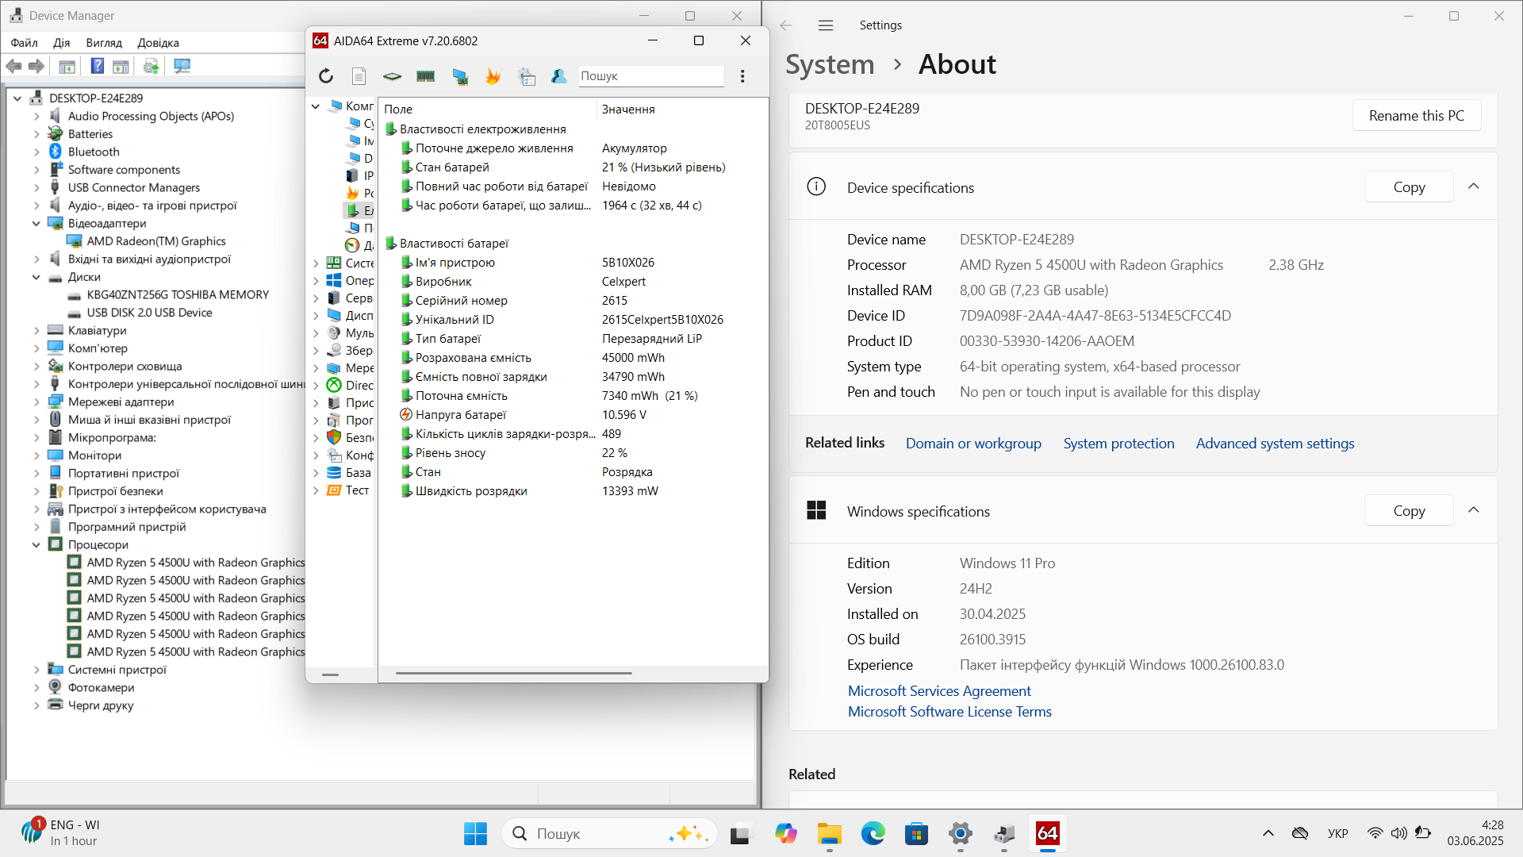This screenshot has height=857, width=1523.
Task: Click the user profile icon in AIDA64 toolbar
Action: point(559,76)
